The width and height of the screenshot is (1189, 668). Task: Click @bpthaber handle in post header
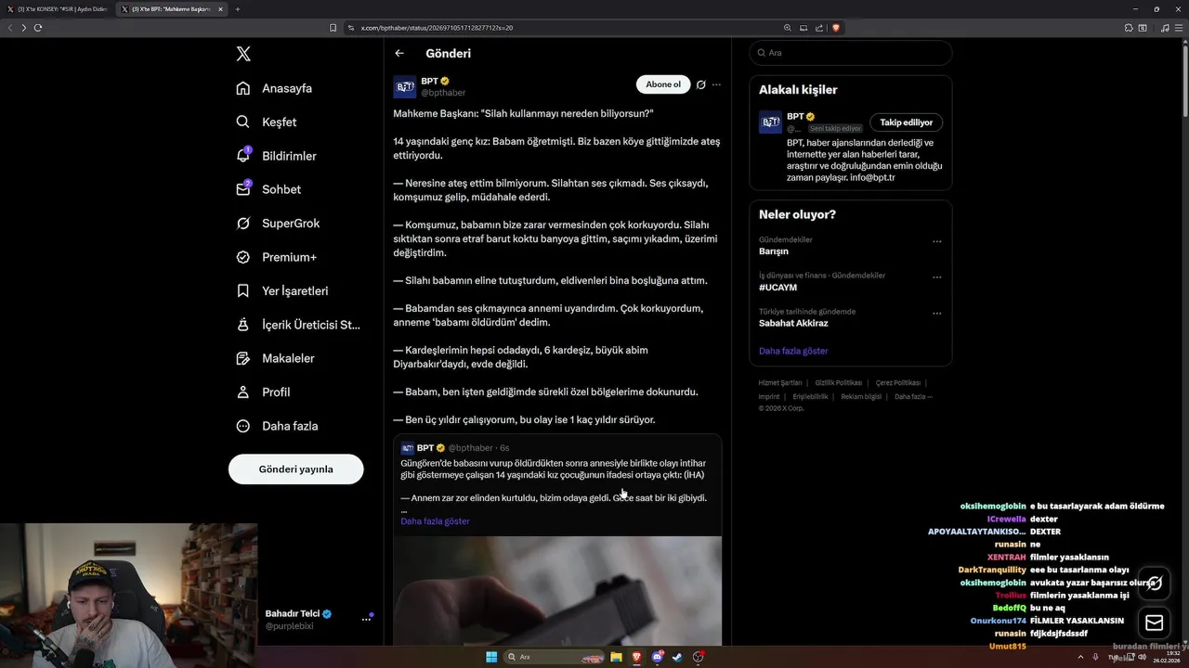tap(443, 93)
